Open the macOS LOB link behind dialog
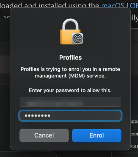 [120, 5]
